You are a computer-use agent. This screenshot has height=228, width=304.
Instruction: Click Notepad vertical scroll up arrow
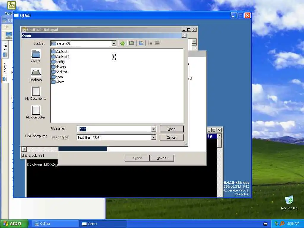point(194,41)
